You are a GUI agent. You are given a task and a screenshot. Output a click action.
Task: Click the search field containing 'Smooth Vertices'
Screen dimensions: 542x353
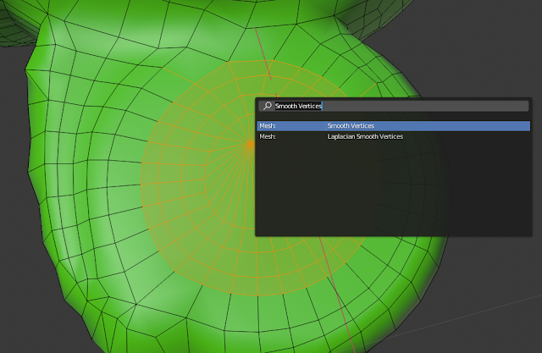(x=393, y=106)
